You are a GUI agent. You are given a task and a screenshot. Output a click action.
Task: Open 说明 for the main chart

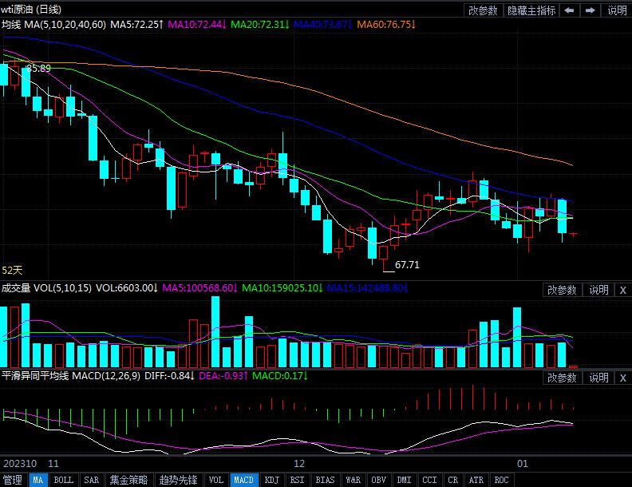617,10
